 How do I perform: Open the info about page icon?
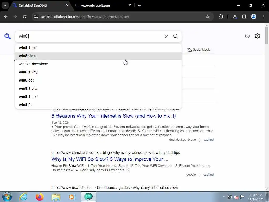click(x=247, y=36)
